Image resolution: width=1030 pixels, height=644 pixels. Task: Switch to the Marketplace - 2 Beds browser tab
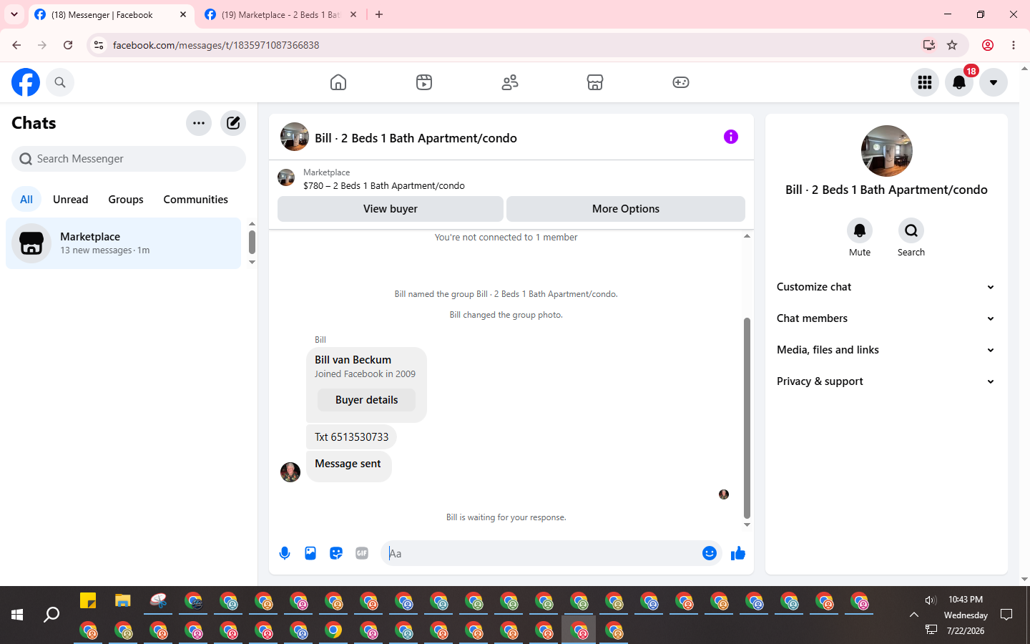(x=280, y=14)
